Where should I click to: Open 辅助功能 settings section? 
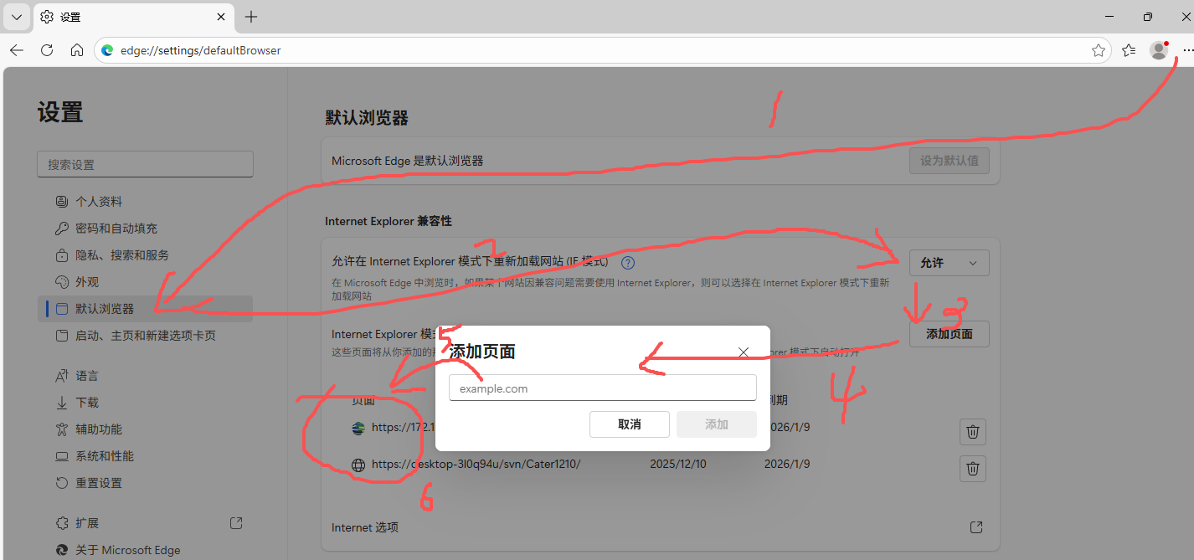(145, 429)
